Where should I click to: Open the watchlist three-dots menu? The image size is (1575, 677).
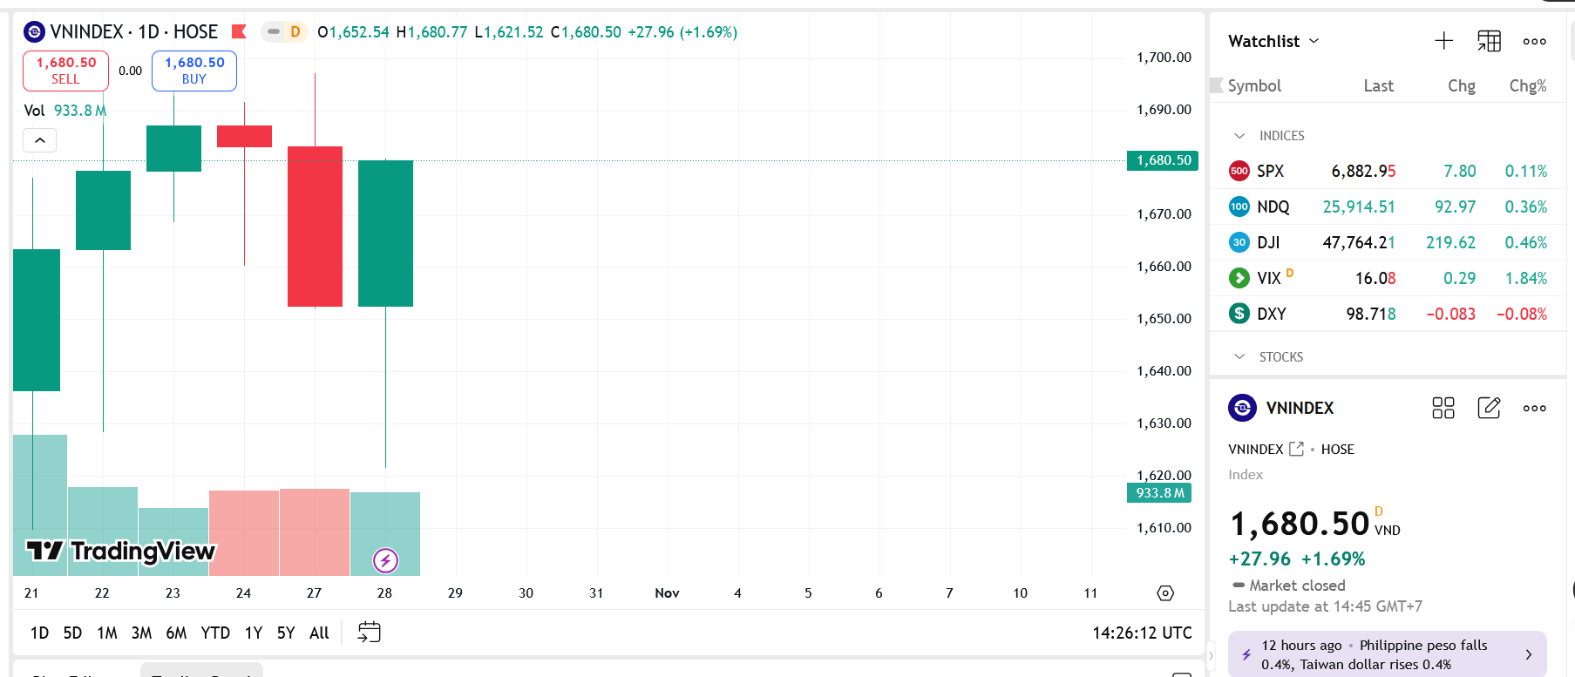[1534, 41]
